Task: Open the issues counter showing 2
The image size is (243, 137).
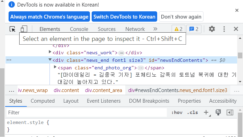Action: (194, 29)
